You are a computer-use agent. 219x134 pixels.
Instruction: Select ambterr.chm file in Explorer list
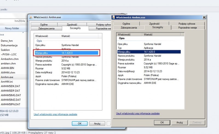coord(8,64)
